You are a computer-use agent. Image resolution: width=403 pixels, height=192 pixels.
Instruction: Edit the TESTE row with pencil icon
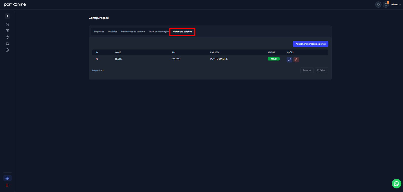[289, 60]
